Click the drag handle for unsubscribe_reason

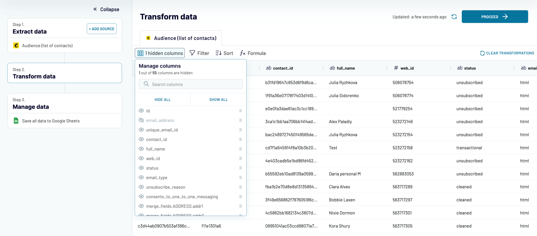click(240, 187)
